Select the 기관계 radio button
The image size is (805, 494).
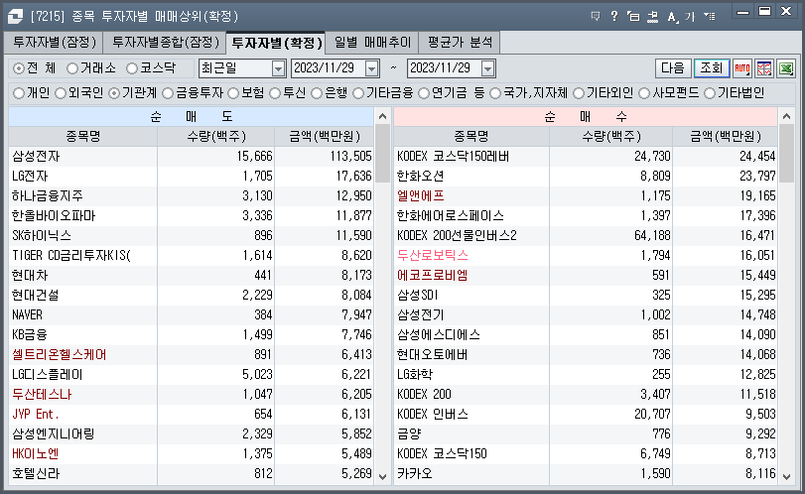click(114, 93)
